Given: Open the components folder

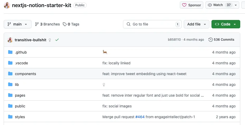Looking at the screenshot, I should coord(25,74).
